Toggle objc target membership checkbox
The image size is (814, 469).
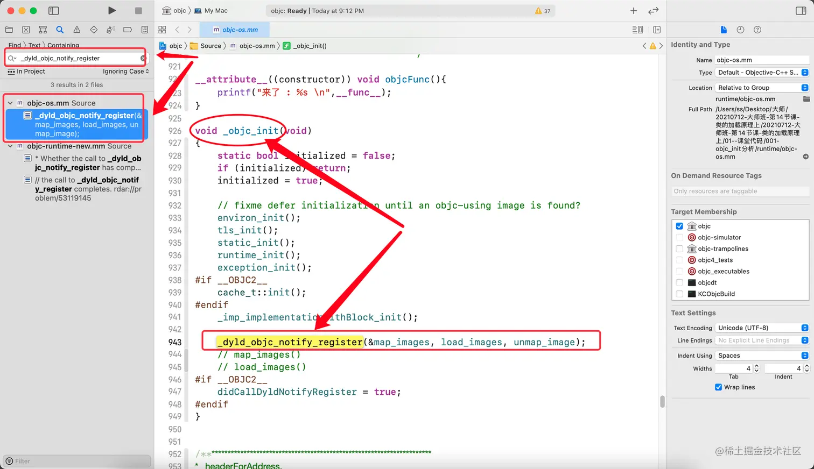679,226
